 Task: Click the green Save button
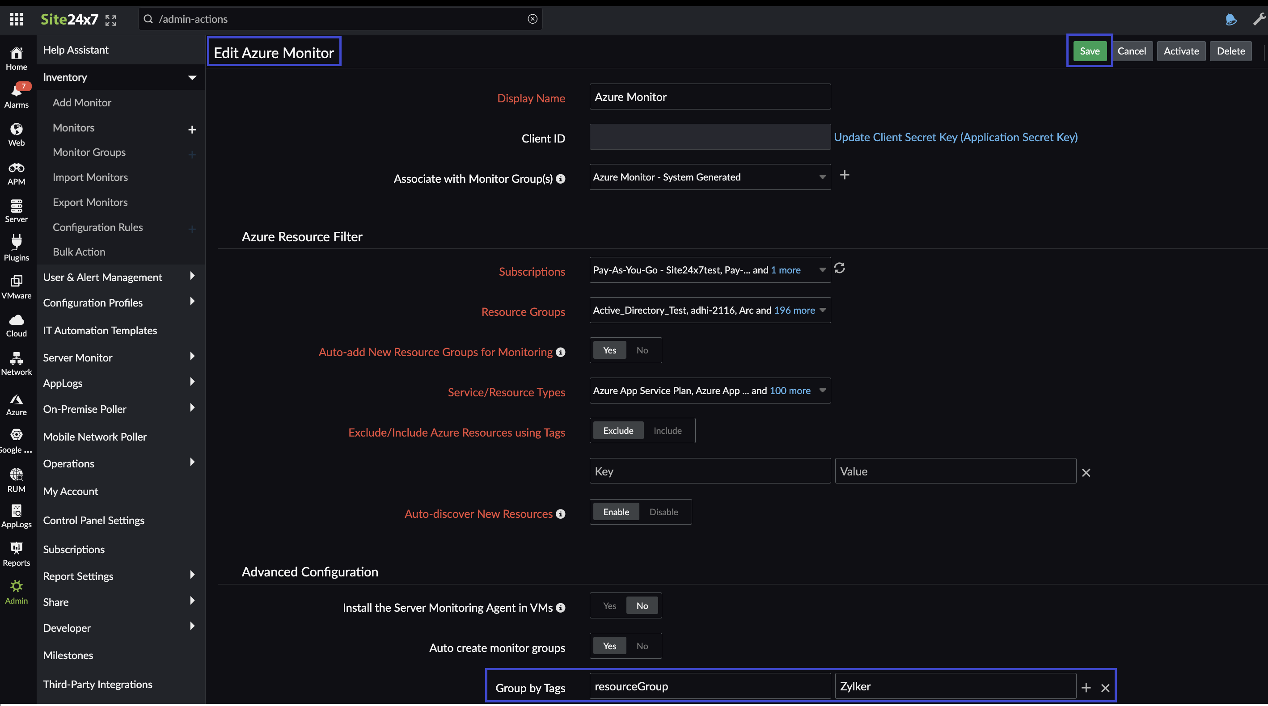[x=1089, y=51]
